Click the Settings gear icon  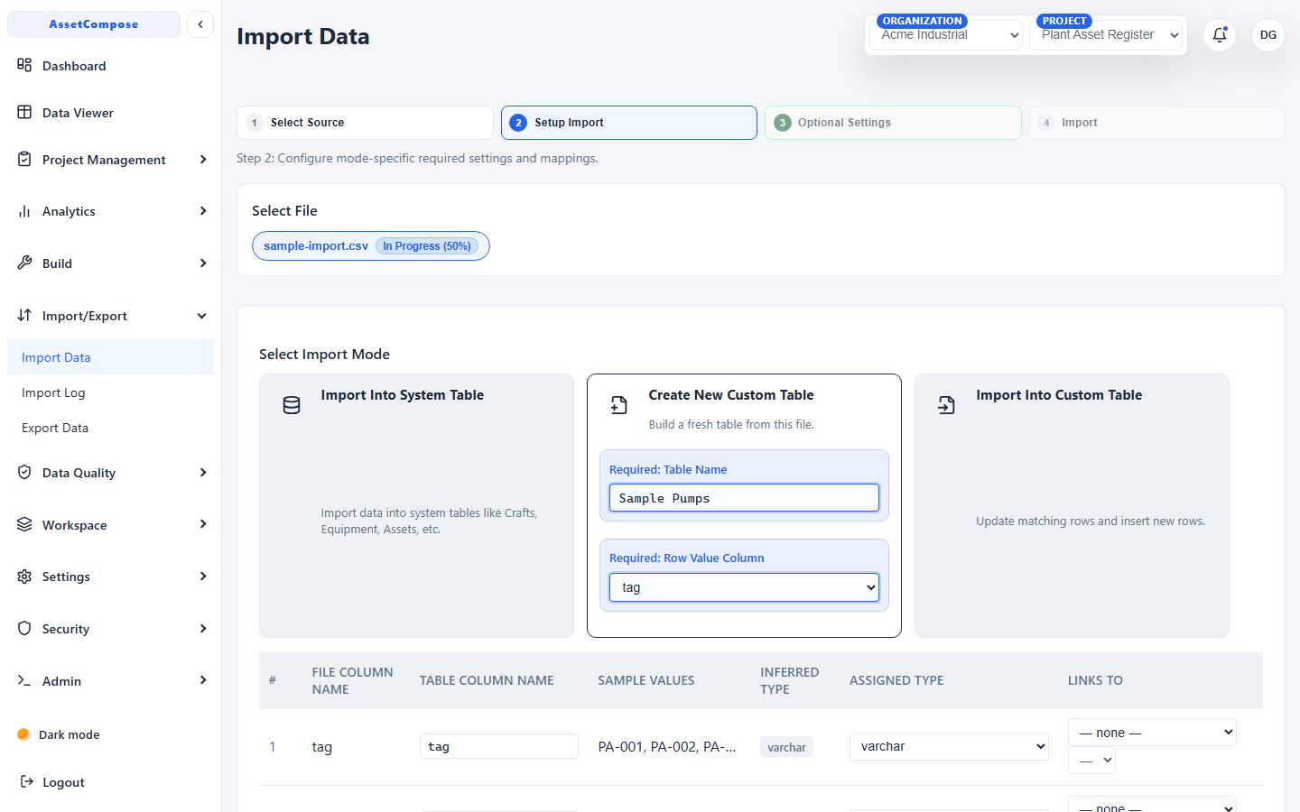tap(24, 576)
